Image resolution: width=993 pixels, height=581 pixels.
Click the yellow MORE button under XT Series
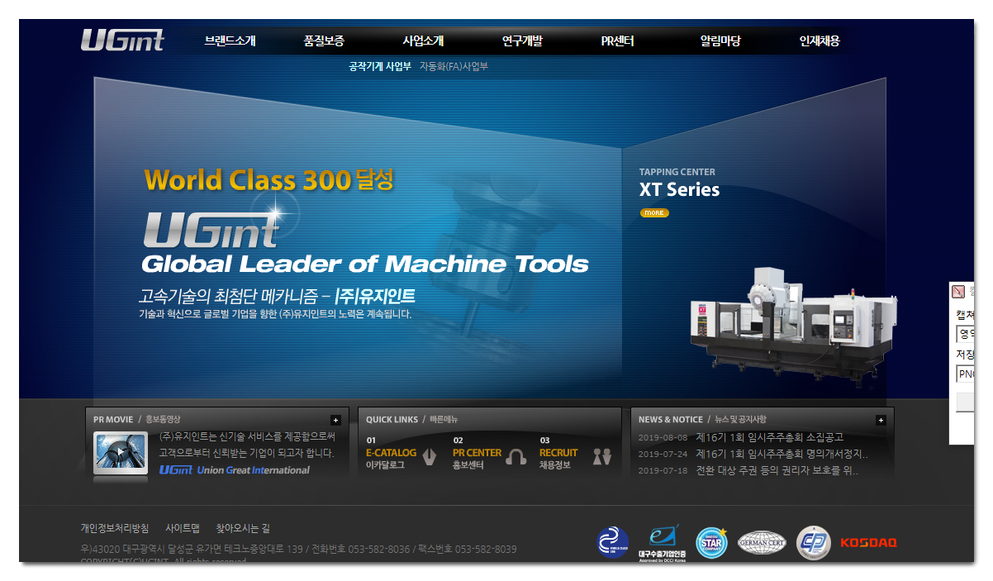click(654, 213)
